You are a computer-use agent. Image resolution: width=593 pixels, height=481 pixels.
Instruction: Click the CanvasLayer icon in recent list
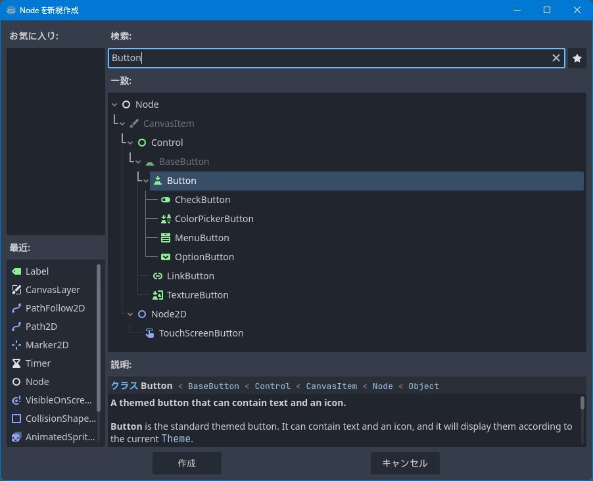click(x=16, y=290)
